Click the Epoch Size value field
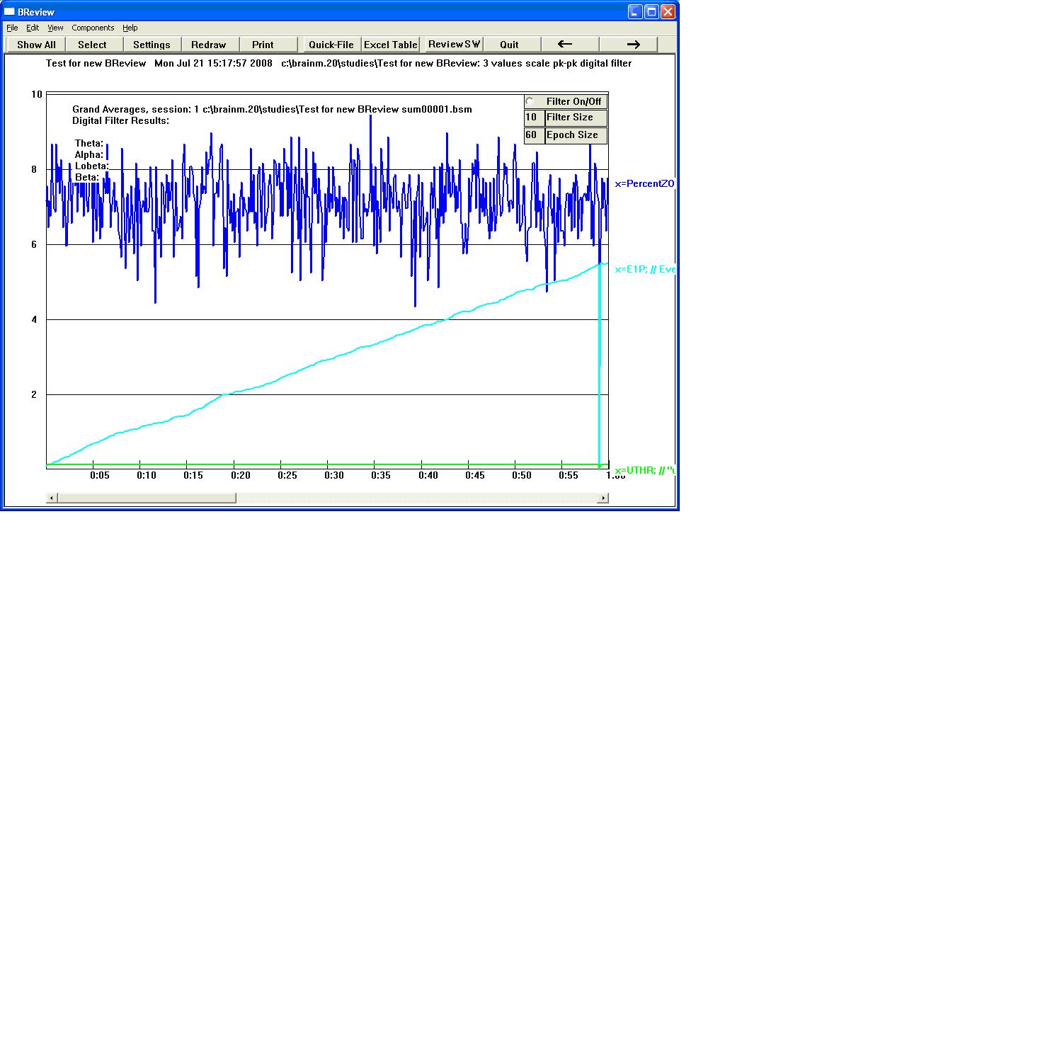Image resolution: width=1062 pixels, height=1062 pixels. tap(535, 135)
